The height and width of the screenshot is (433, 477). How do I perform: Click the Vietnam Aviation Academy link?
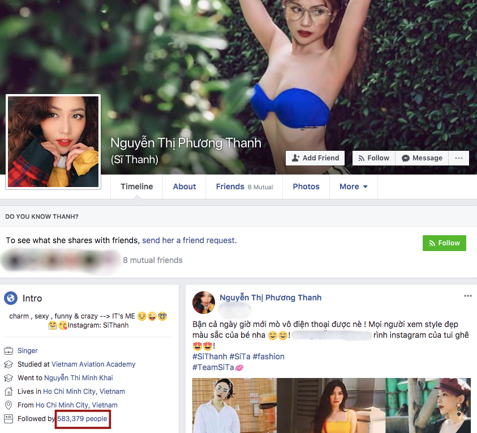[x=93, y=364]
